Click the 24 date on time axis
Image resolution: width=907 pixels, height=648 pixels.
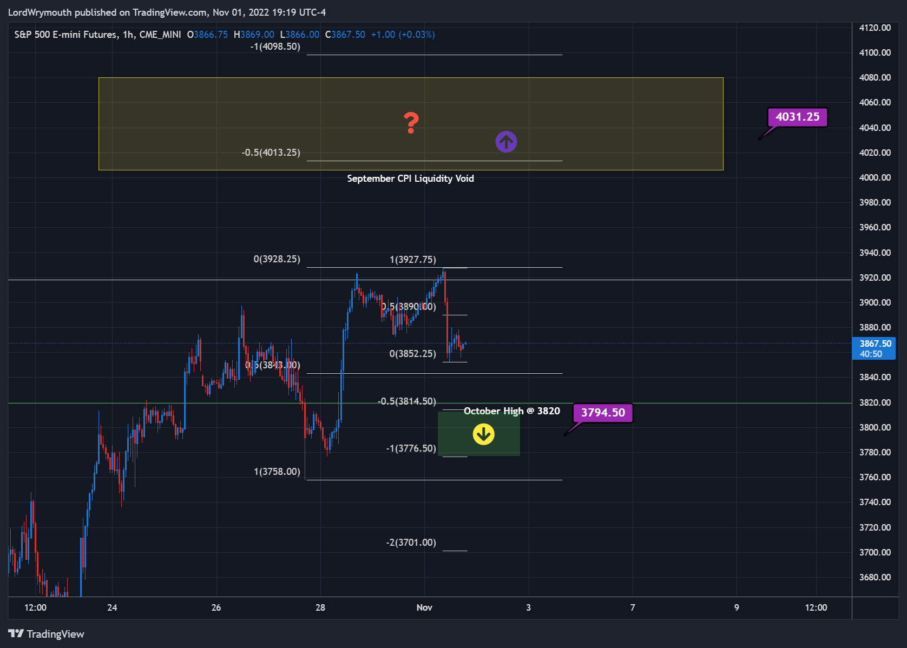pos(112,607)
